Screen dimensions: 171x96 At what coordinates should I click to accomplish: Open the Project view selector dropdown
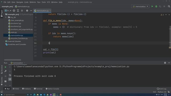[x=8, y=11]
